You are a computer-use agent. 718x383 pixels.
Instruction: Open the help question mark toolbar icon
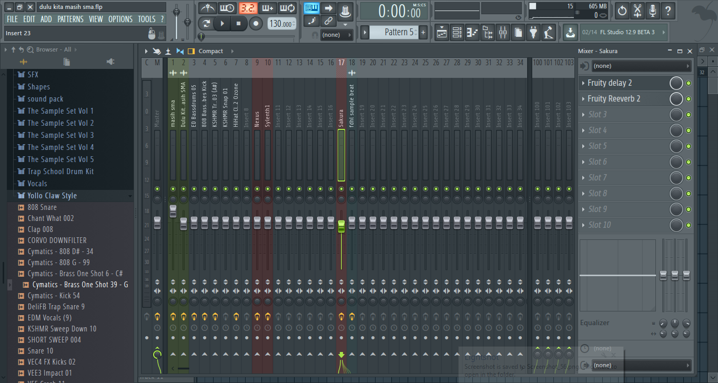(668, 11)
